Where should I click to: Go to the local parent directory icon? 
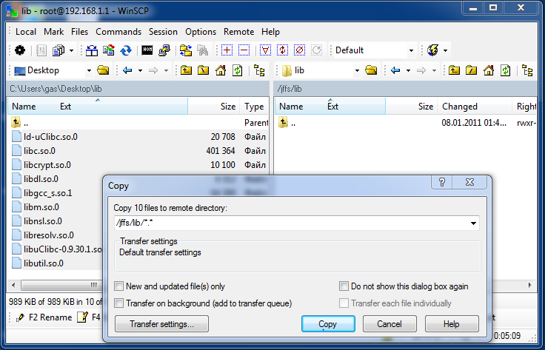pyautogui.click(x=187, y=70)
